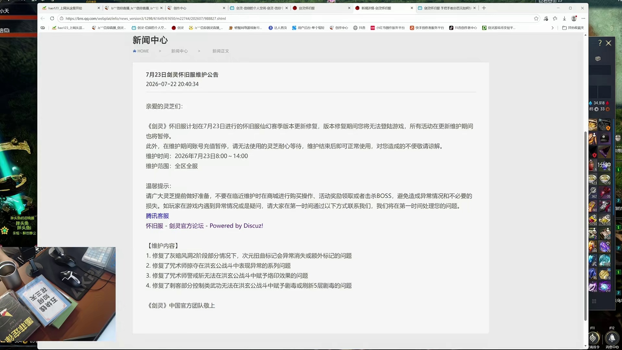
Task: Click the 新闻中心 page heading
Action: pyautogui.click(x=150, y=40)
